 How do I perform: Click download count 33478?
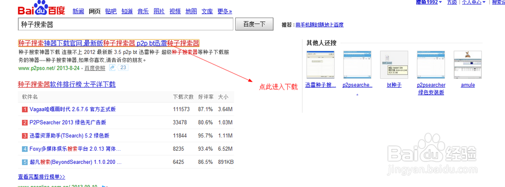point(180,122)
